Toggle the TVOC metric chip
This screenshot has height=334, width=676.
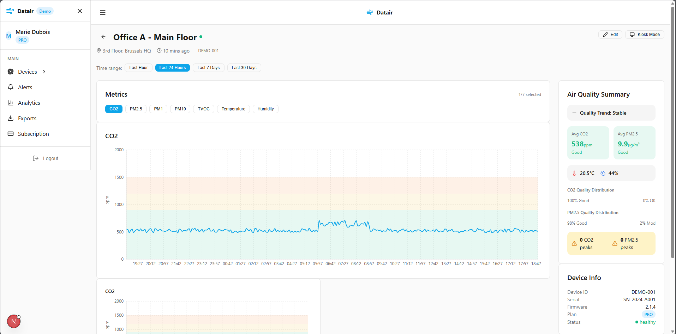click(204, 109)
